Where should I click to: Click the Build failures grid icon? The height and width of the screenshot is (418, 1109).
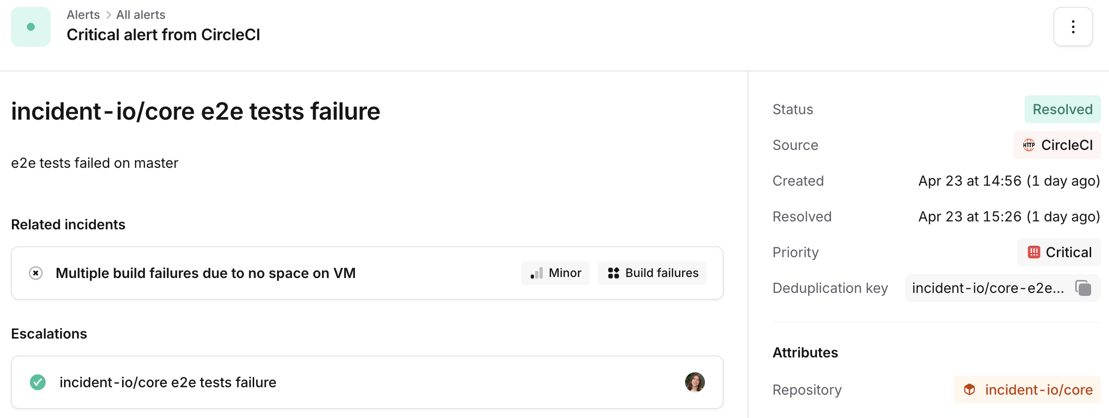[x=614, y=273]
